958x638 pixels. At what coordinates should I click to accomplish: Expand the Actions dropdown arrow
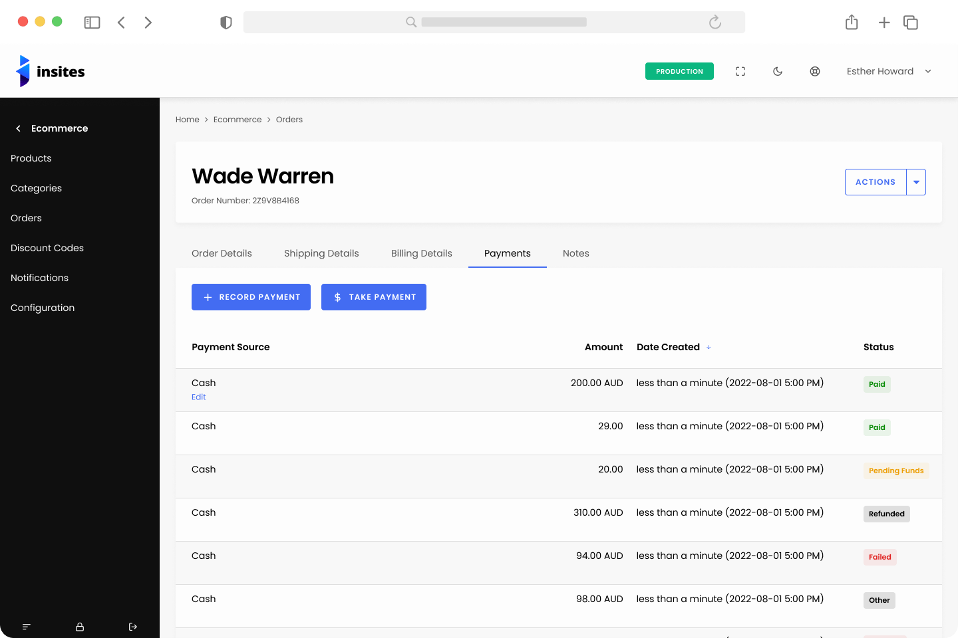pos(916,182)
